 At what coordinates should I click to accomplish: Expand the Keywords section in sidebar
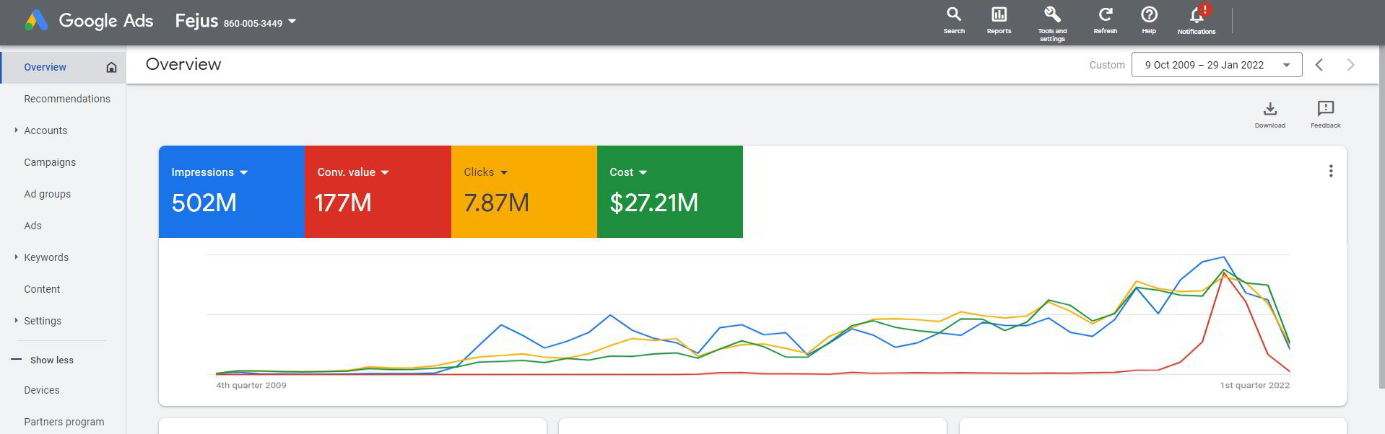(17, 257)
